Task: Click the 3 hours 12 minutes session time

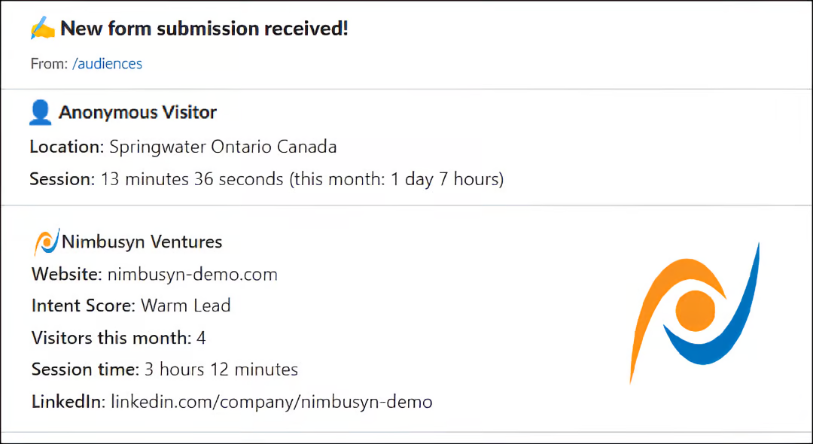Action: point(221,369)
